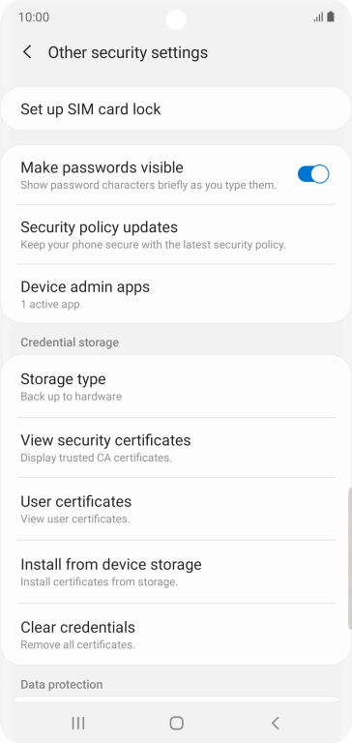Tap the Other security settings title
This screenshot has width=352, height=743.
[128, 52]
